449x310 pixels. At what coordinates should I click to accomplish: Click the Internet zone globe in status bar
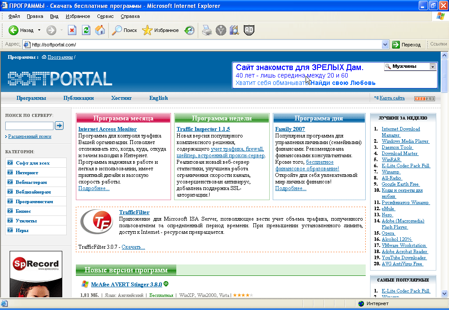(x=361, y=303)
